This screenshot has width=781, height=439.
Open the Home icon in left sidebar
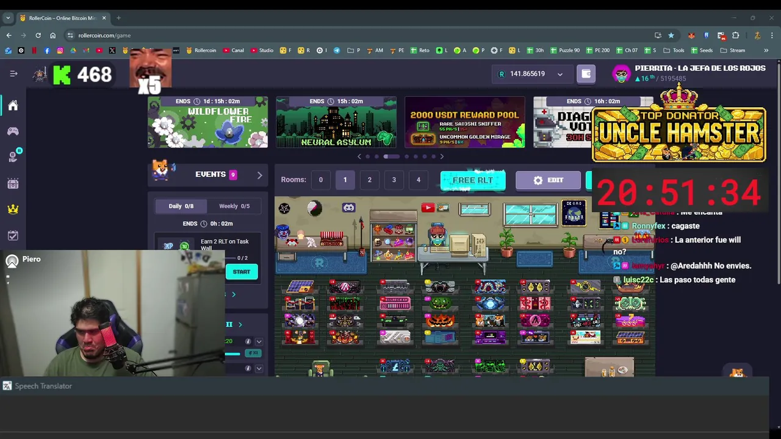tap(13, 105)
